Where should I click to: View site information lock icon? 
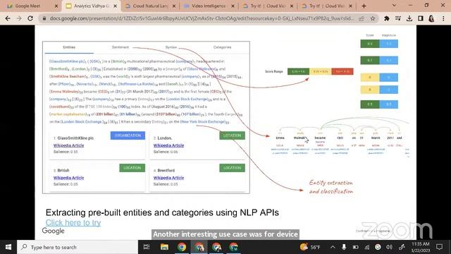coord(44,18)
